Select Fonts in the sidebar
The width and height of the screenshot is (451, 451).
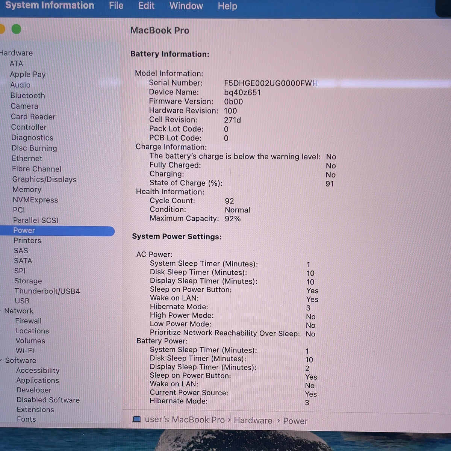[26, 419]
